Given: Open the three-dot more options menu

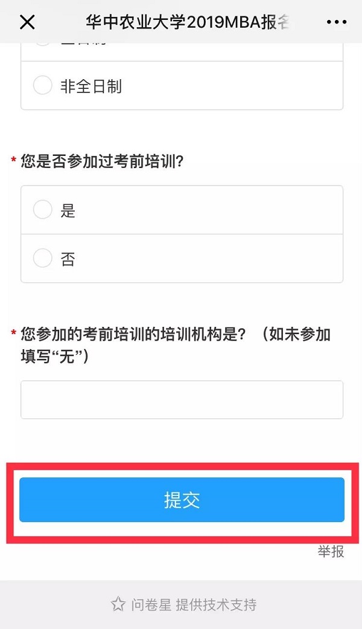Looking at the screenshot, I should click(x=336, y=22).
